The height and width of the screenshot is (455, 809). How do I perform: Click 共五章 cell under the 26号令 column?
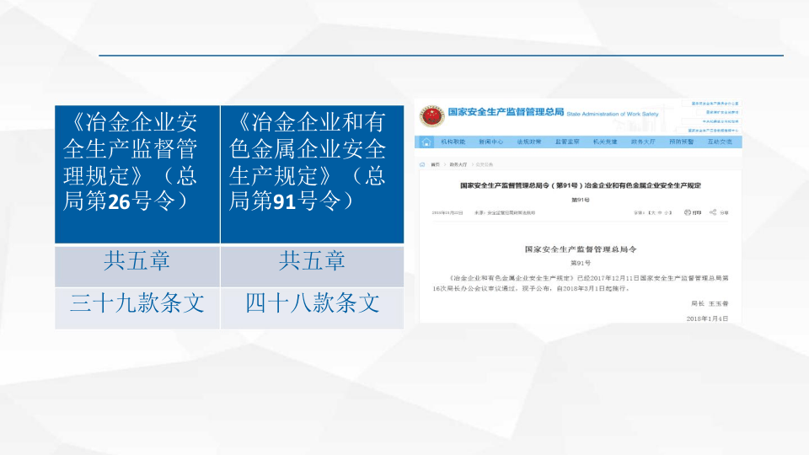click(137, 266)
